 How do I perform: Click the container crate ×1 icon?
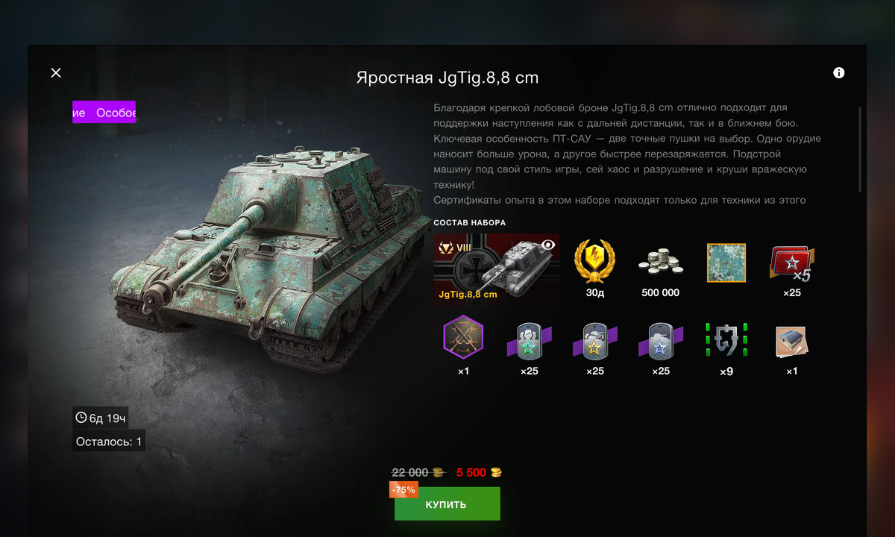pyautogui.click(x=791, y=341)
